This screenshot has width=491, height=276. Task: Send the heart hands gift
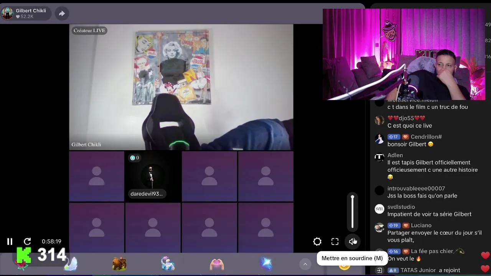click(217, 264)
